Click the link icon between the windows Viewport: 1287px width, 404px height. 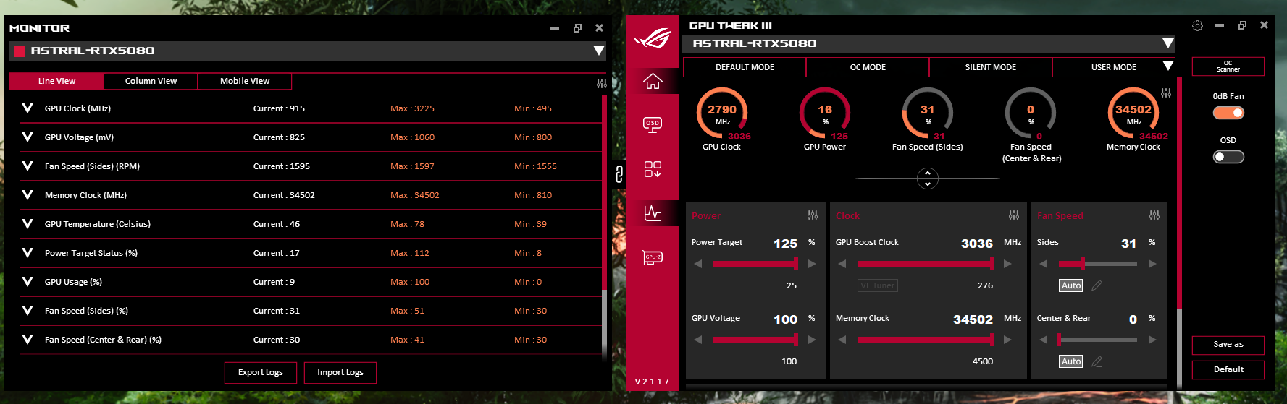coord(619,173)
